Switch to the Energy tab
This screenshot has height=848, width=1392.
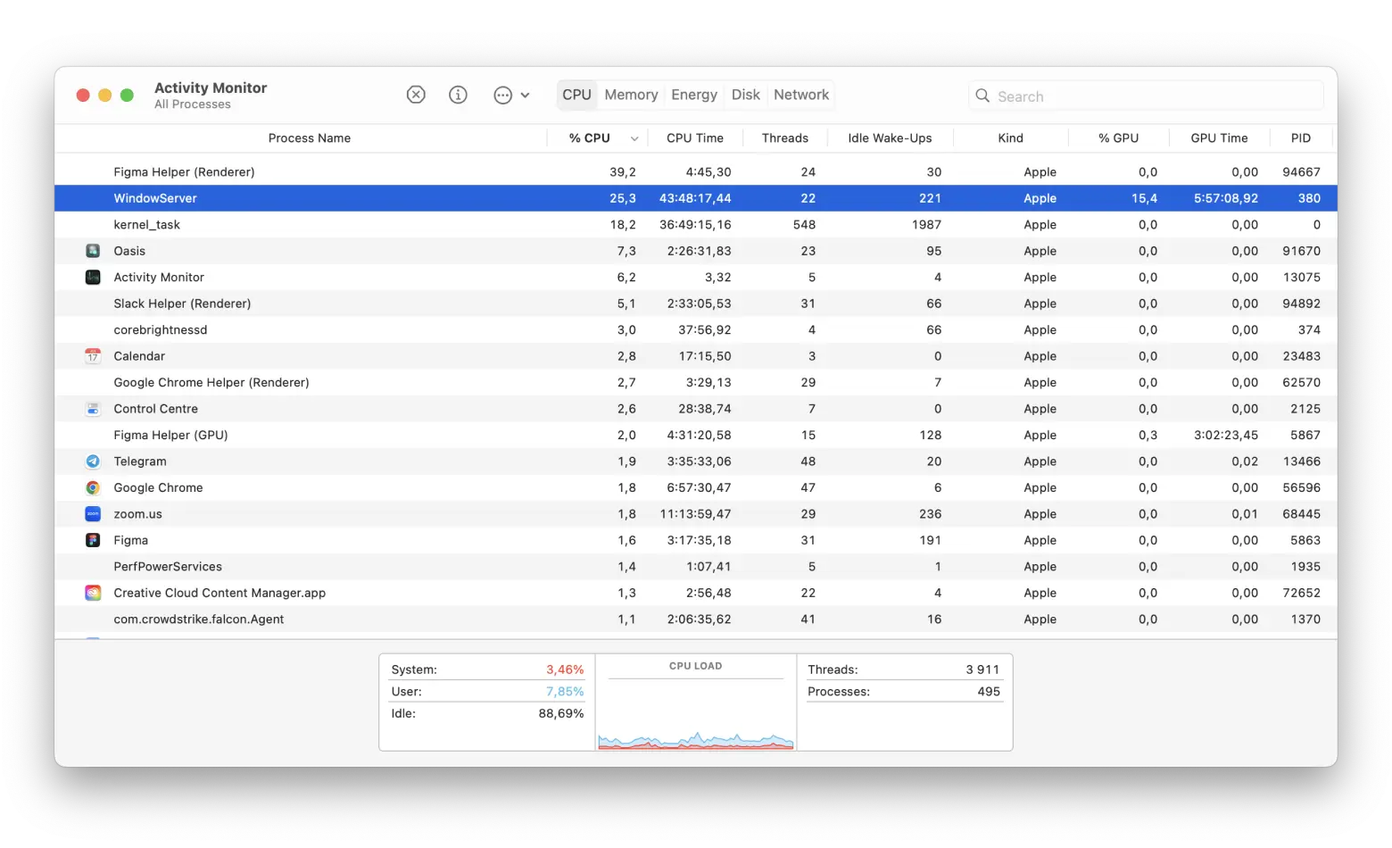click(694, 95)
